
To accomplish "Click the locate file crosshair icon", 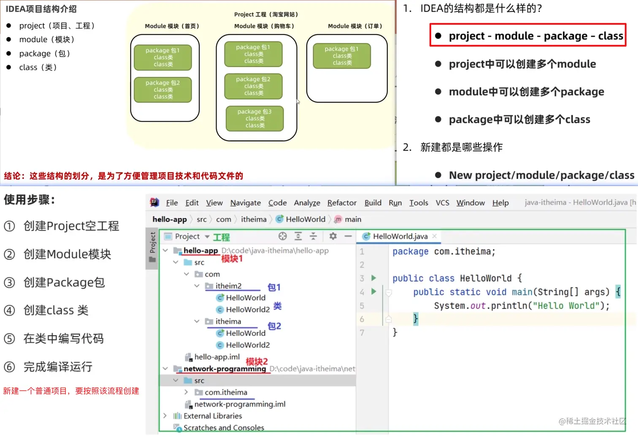I will [283, 236].
